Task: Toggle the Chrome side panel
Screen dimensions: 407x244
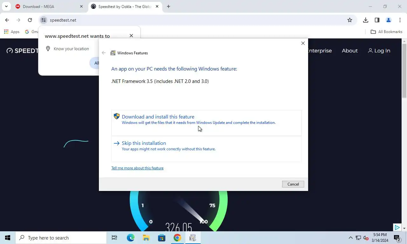Action: point(377,20)
